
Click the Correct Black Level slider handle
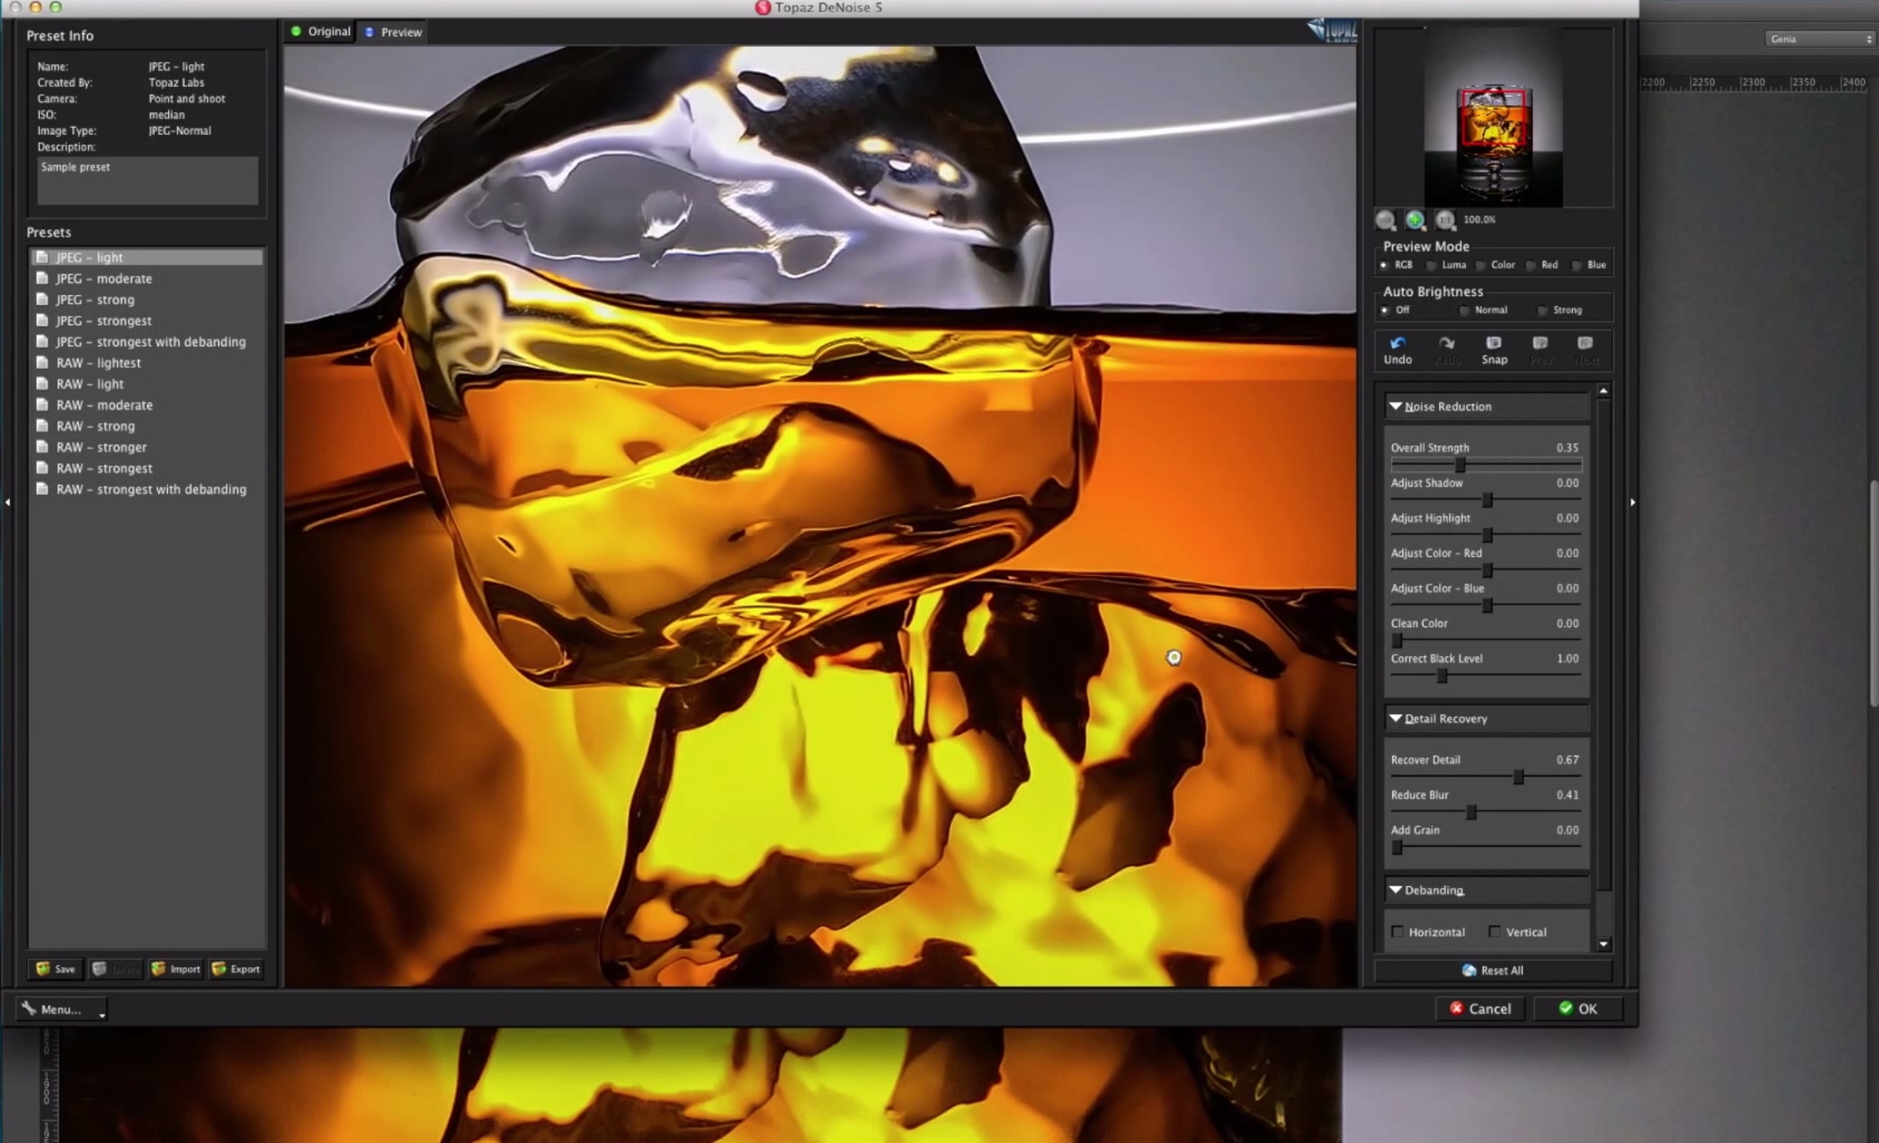point(1442,676)
